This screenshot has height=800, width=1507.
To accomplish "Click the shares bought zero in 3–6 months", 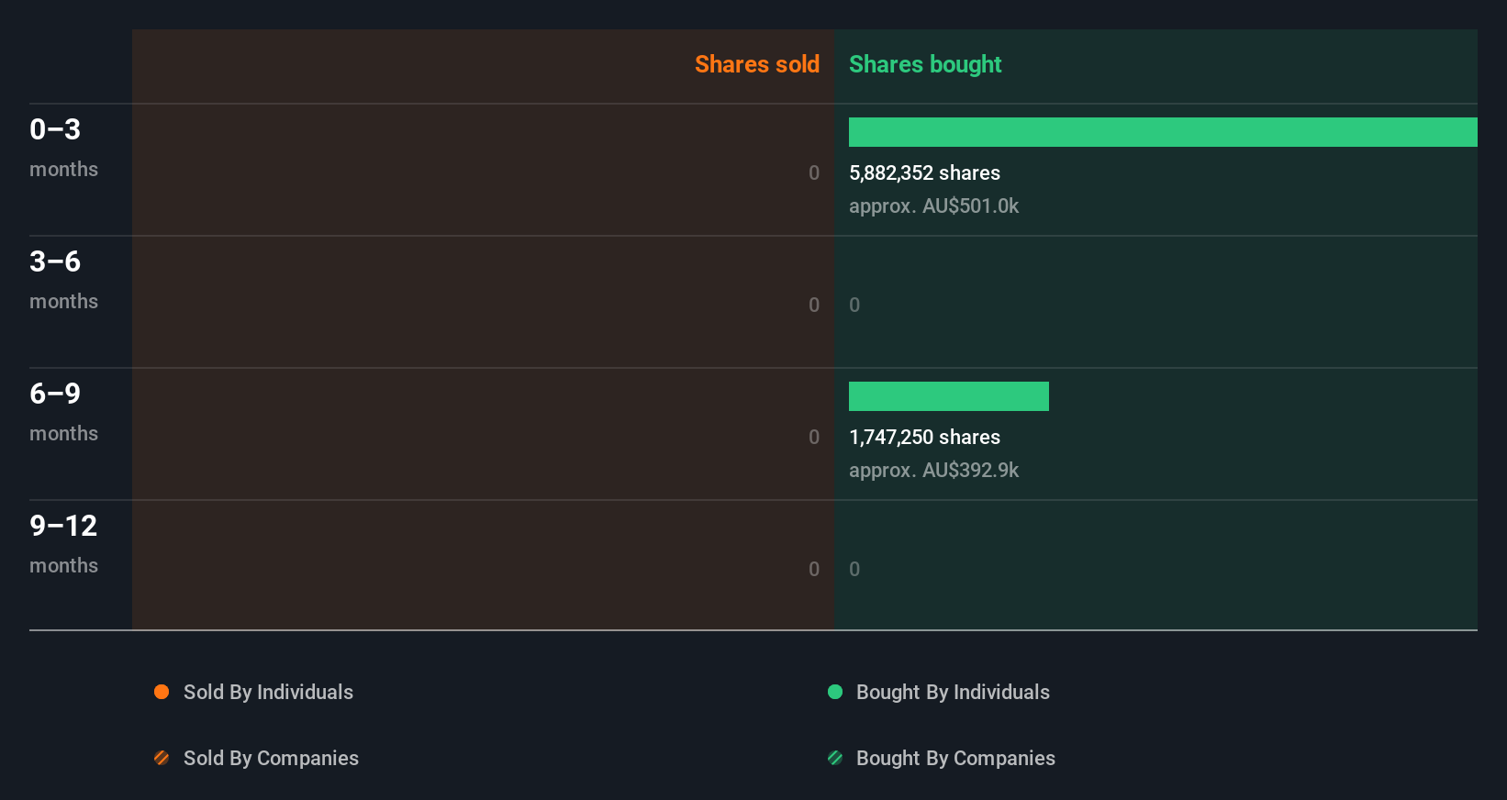I will (854, 305).
